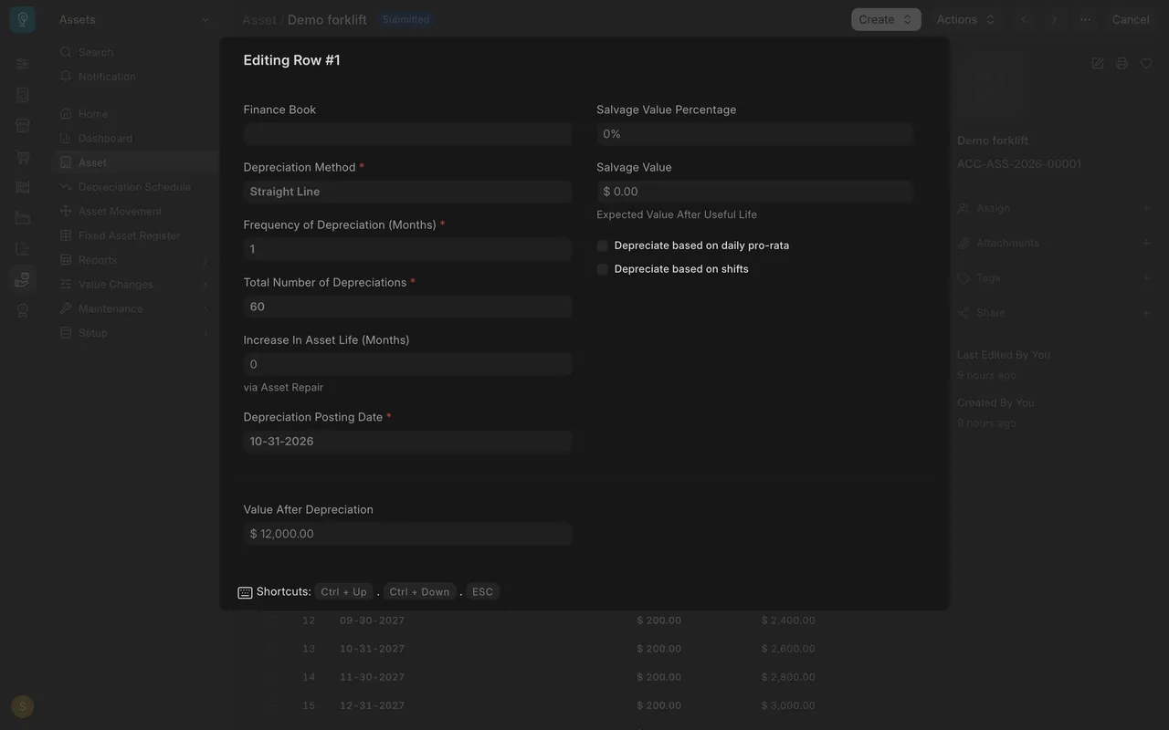Open the storefront icon in left rail

(23, 125)
